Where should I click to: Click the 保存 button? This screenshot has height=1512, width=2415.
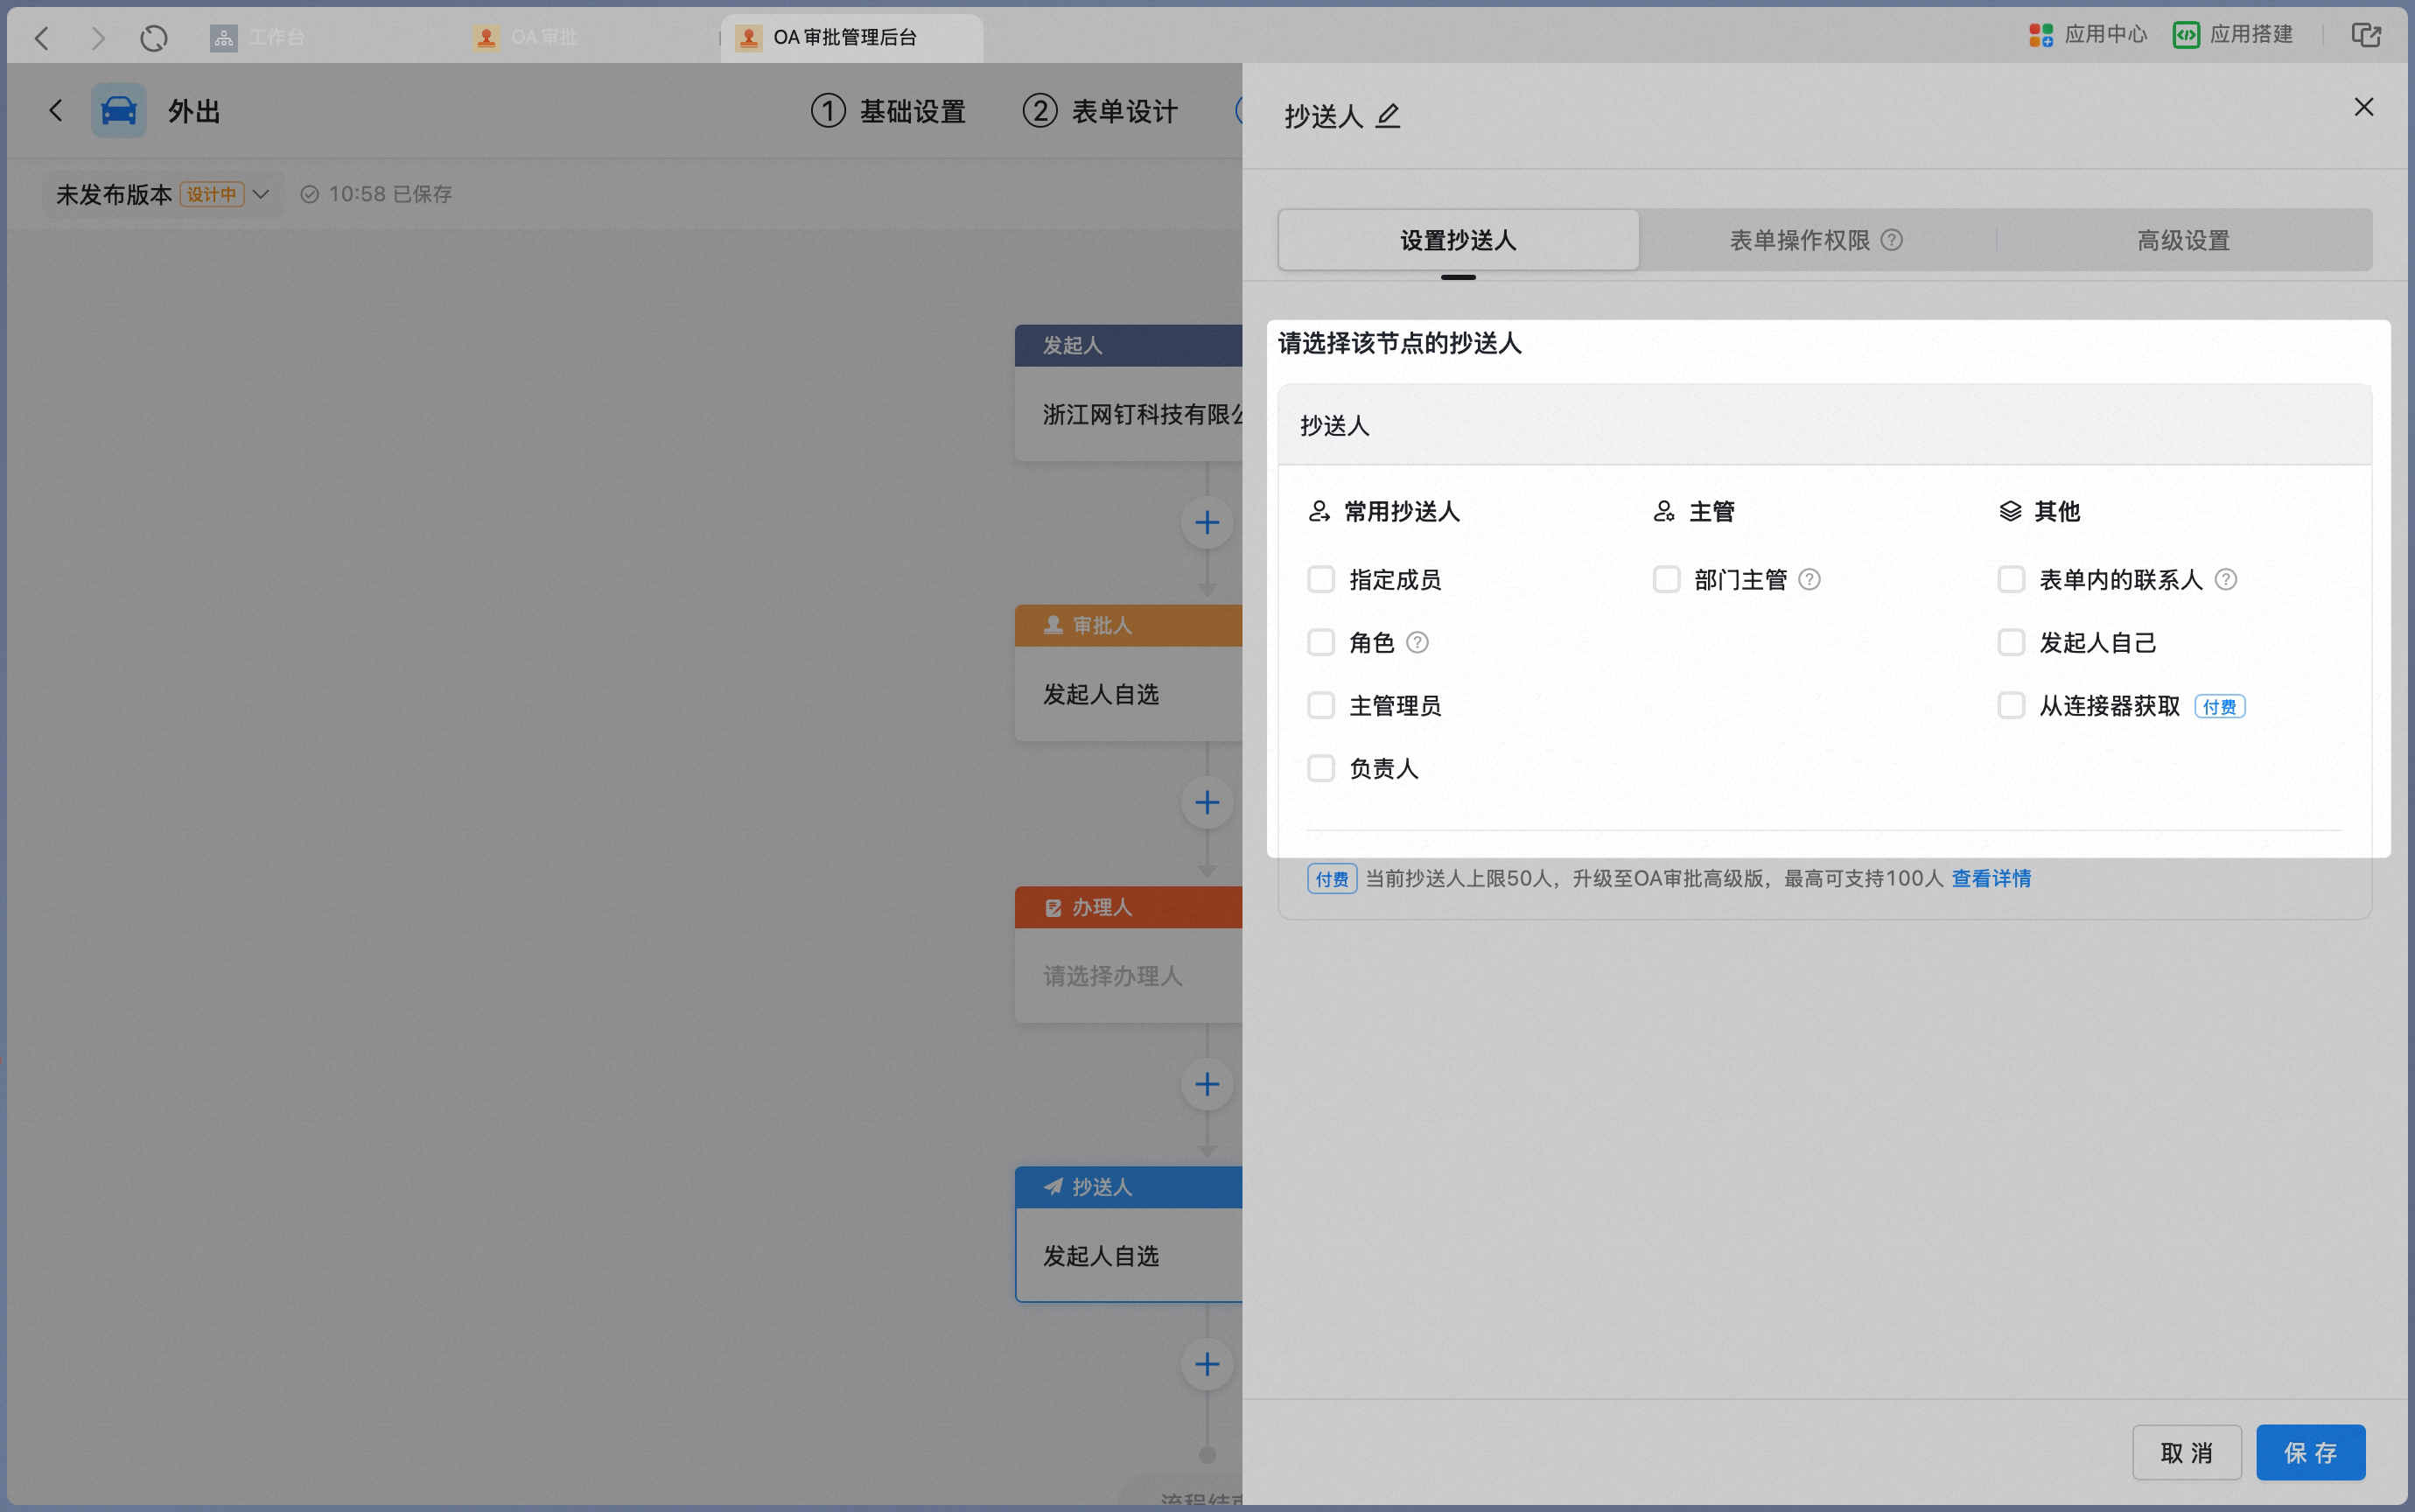tap(2310, 1452)
